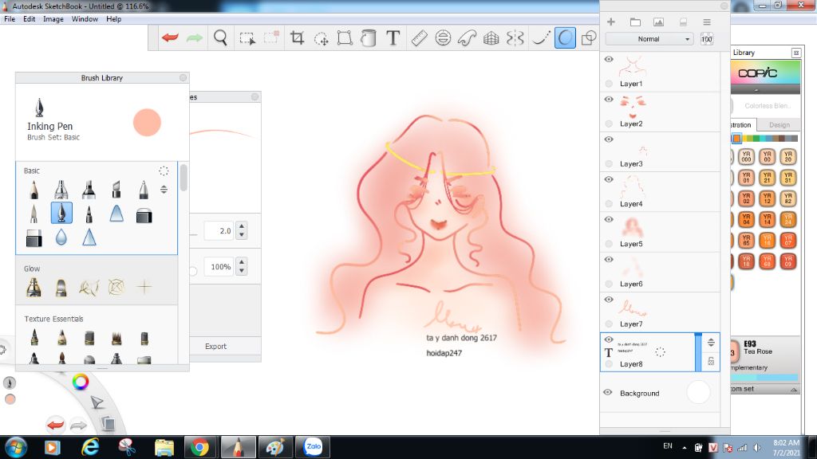Select the Quick Transform tool

(321, 38)
